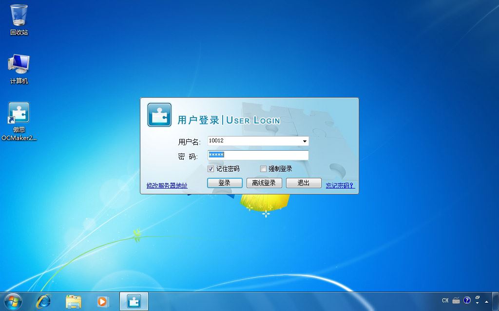Click the Show Desktop strip on taskbar
The width and height of the screenshot is (499, 311).
(x=496, y=301)
